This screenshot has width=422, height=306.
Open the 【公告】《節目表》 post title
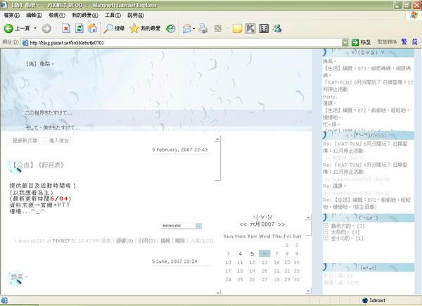[x=37, y=165]
